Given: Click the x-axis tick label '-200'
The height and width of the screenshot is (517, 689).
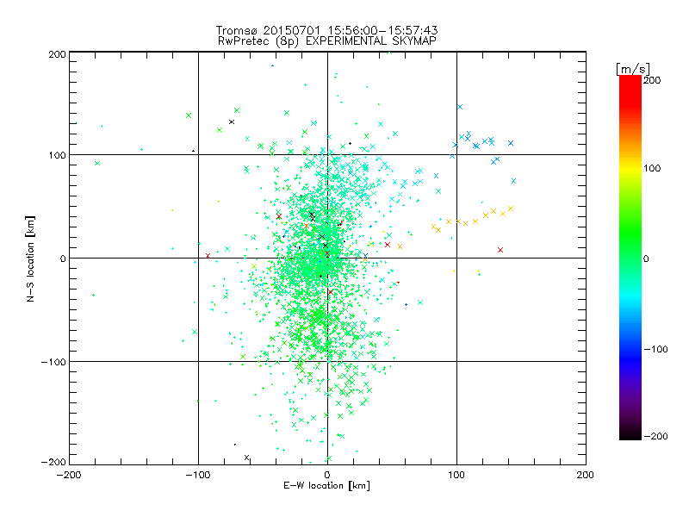Looking at the screenshot, I should (69, 475).
